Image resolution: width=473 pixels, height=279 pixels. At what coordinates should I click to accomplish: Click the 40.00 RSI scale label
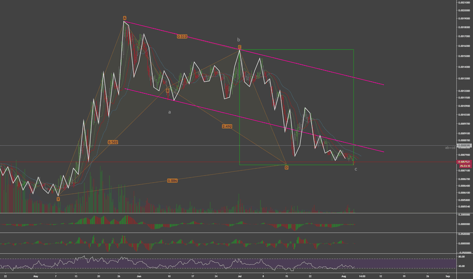[461, 266]
